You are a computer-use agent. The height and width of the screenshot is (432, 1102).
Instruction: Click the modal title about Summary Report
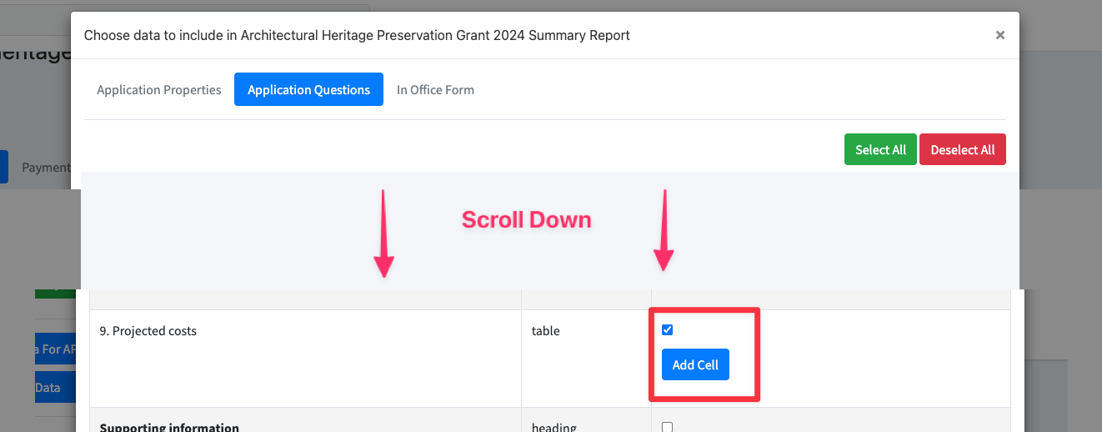(x=357, y=35)
